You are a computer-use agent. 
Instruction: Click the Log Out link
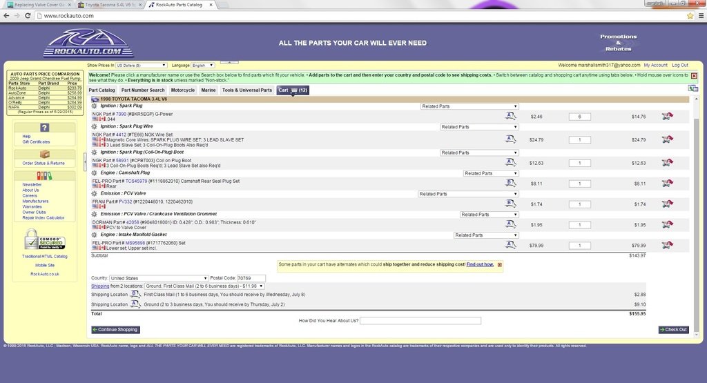[x=680, y=66]
